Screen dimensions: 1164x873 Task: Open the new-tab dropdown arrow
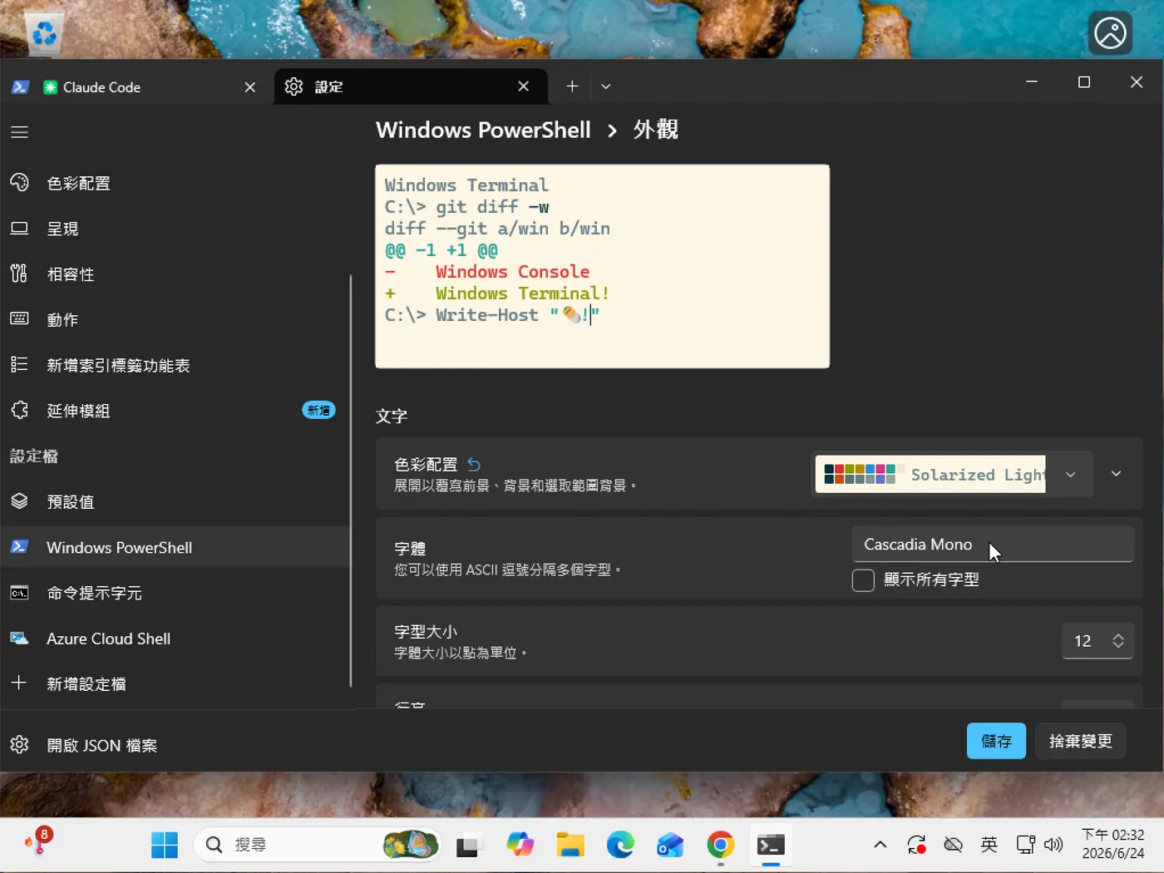coord(606,86)
